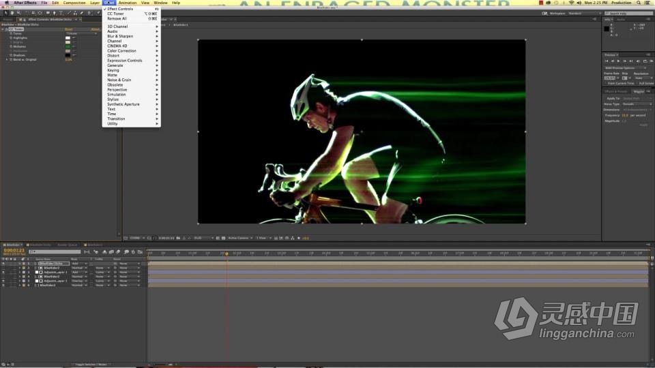Click current time display 0:00:01:23
The width and height of the screenshot is (655, 368).
pos(14,250)
